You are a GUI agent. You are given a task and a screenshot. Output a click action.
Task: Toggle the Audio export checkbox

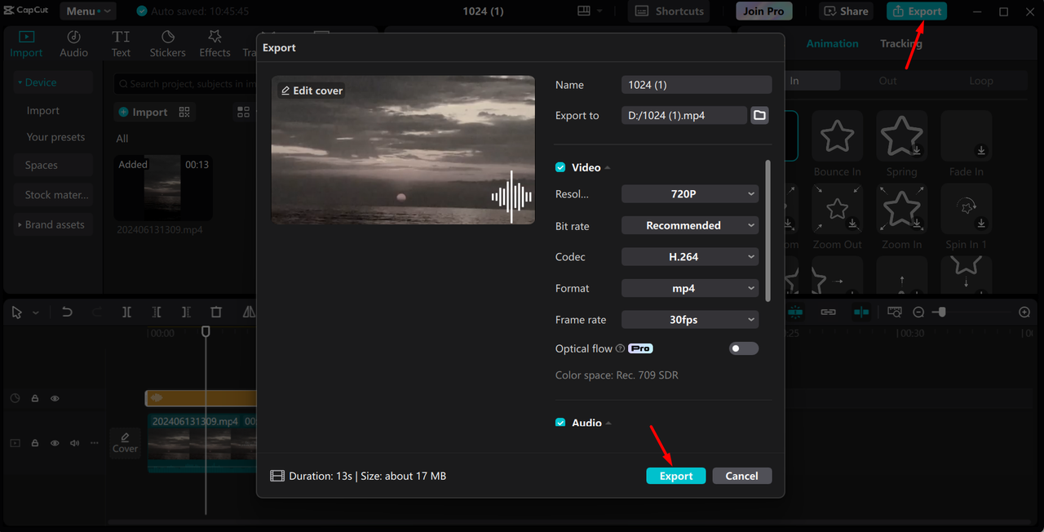[x=560, y=423]
